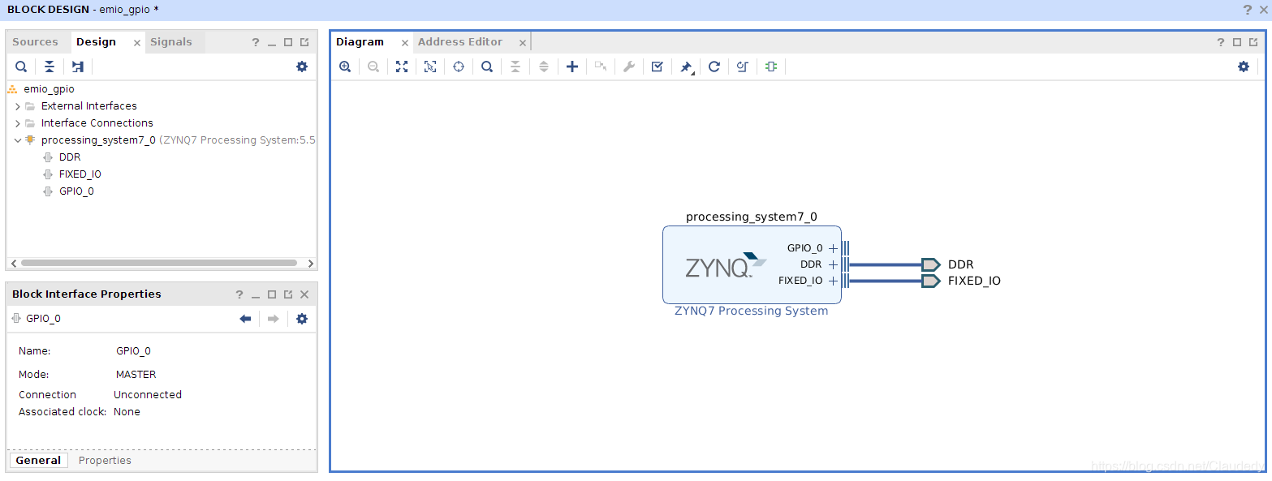Fit the diagram to the window
This screenshot has width=1272, height=481.
pyautogui.click(x=402, y=67)
